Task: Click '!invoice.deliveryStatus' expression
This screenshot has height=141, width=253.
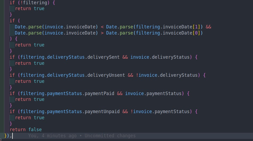Action: click(167, 75)
